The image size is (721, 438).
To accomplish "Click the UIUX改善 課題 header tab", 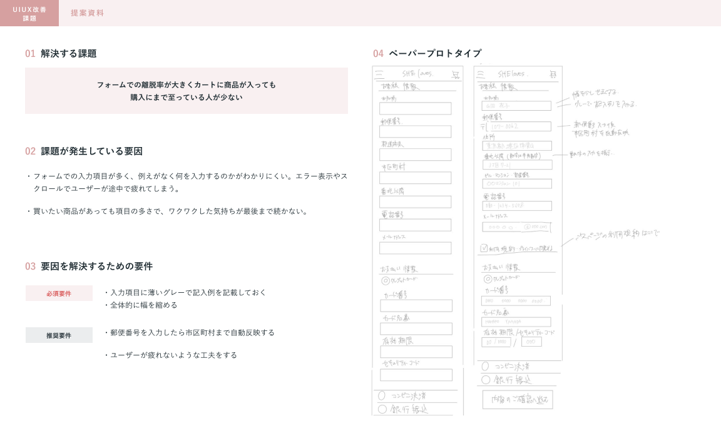I will [x=29, y=13].
